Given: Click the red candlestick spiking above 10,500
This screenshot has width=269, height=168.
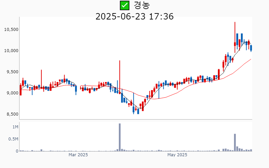Looking at the screenshot, I should pyautogui.click(x=235, y=37).
